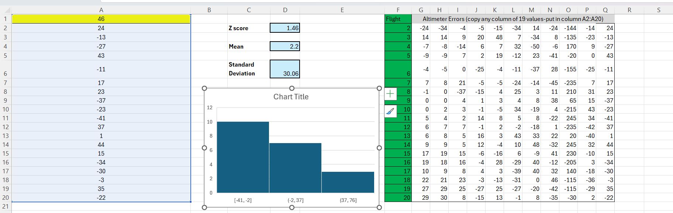Screen dimensions: 673x213
Task: Select the highlighted yellow cell containing 46
Action: pos(101,19)
